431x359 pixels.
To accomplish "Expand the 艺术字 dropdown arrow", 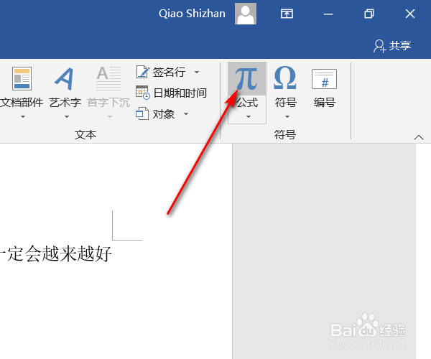I will coord(67,116).
